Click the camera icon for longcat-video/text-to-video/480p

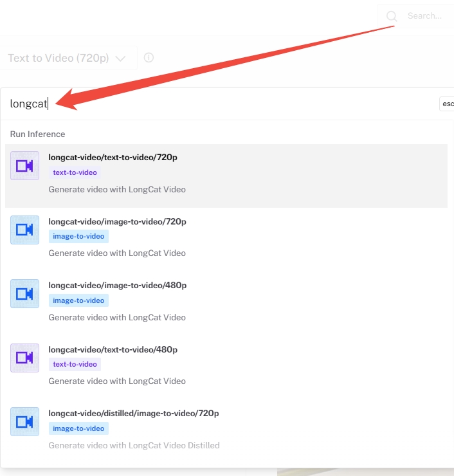pyautogui.click(x=24, y=358)
